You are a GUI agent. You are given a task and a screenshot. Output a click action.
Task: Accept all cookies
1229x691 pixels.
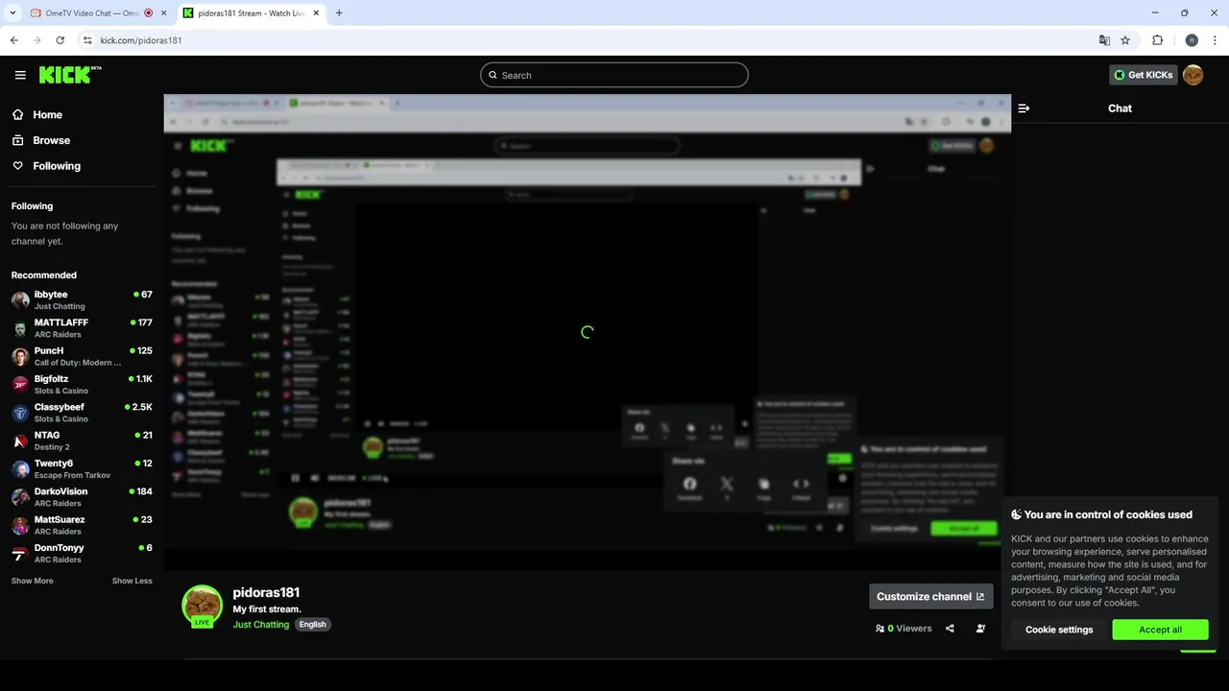click(1160, 630)
